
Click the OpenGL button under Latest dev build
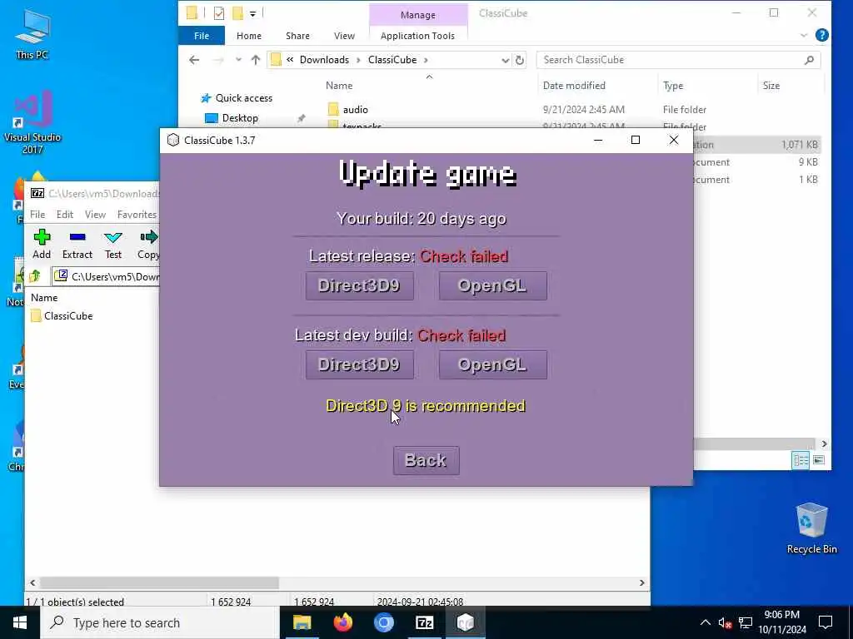pyautogui.click(x=493, y=364)
